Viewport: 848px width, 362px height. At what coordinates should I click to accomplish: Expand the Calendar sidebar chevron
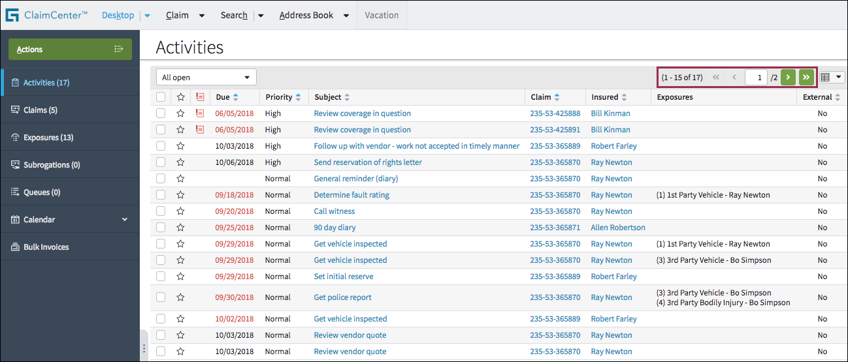[125, 220]
